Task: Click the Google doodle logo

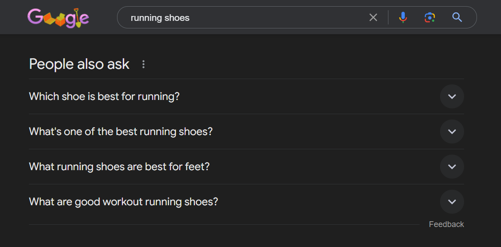Action: [x=58, y=18]
